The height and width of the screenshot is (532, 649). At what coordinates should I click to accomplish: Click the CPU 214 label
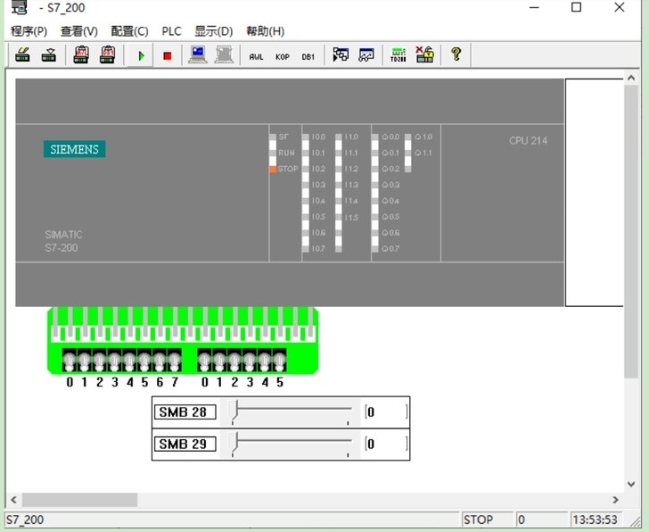click(528, 141)
